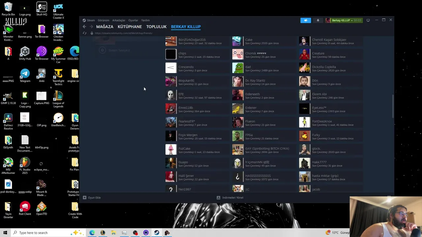Screen dimensions: 422x237
Task: Click friend name Cake
Action: pyautogui.click(x=249, y=39)
